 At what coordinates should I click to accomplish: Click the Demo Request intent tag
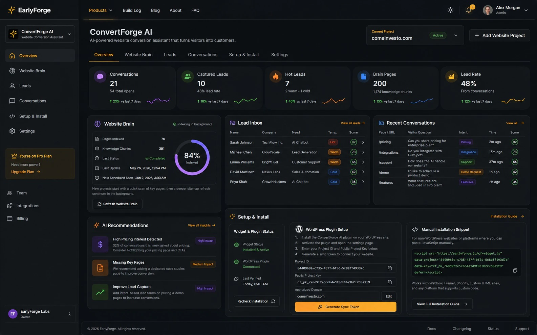[471, 172]
